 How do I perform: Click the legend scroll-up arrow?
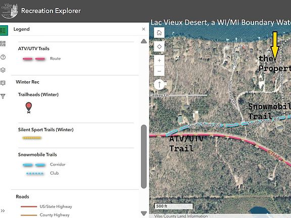[x=143, y=41]
